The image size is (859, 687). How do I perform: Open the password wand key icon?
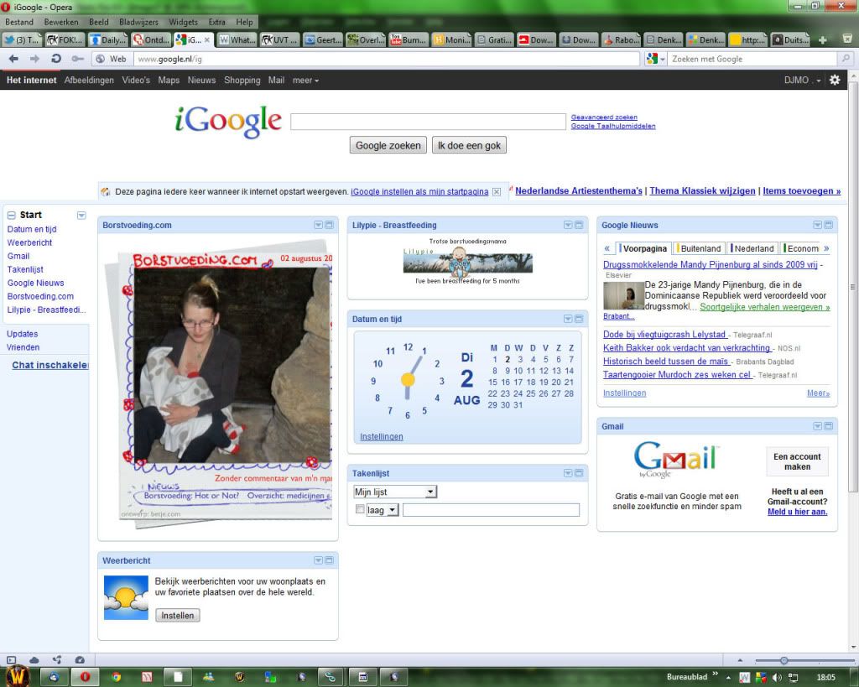[77, 59]
